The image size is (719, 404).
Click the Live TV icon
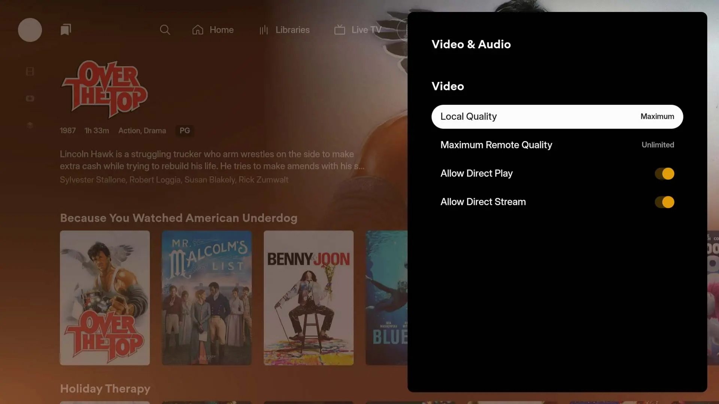pos(340,30)
